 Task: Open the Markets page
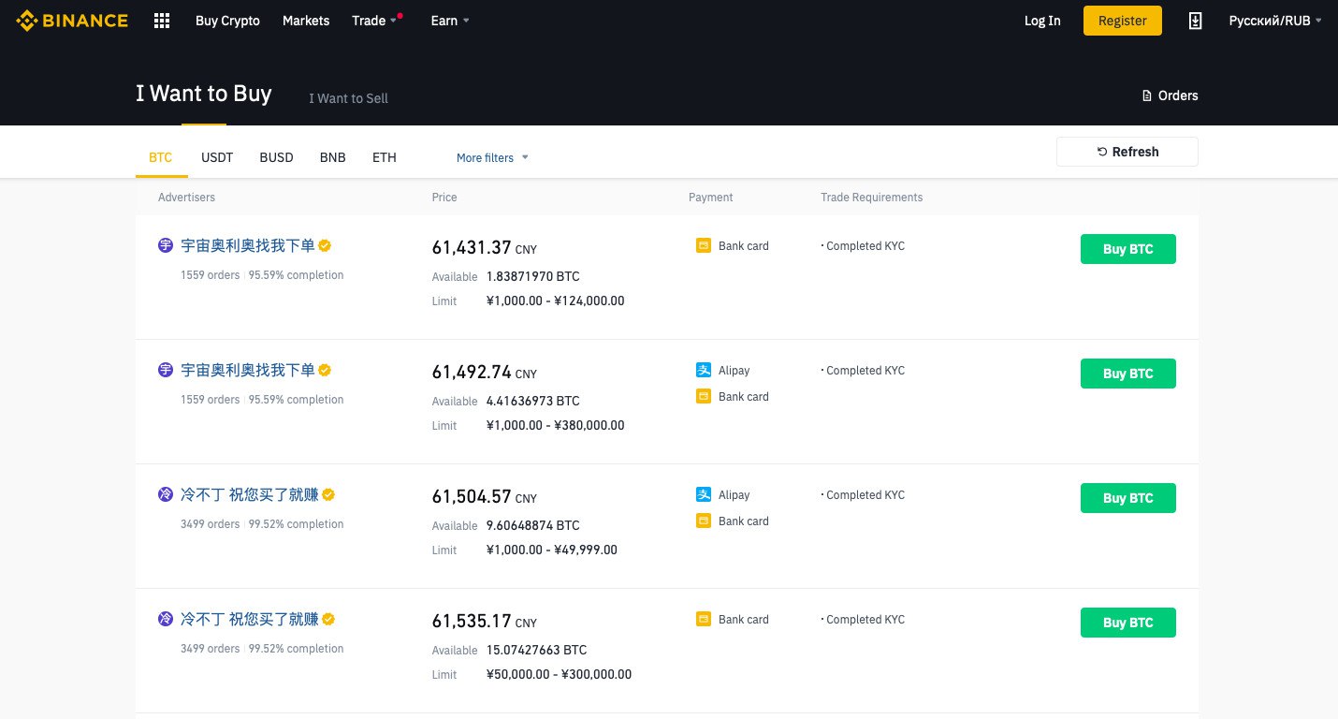[x=306, y=21]
